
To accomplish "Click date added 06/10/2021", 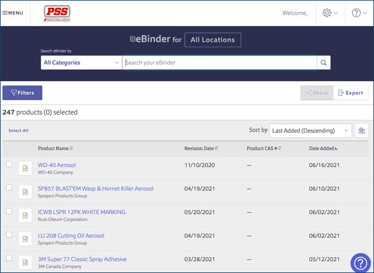I will 324,189.
